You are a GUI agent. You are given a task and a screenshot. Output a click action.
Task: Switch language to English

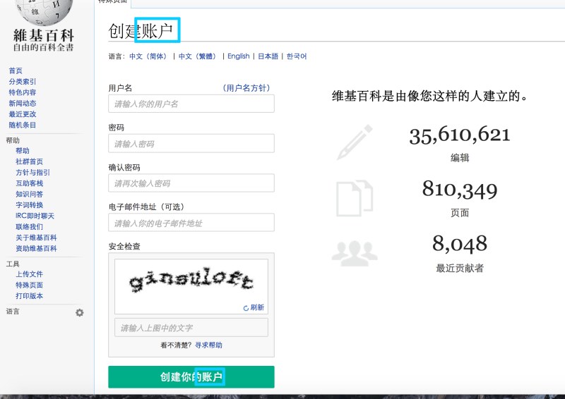pyautogui.click(x=239, y=56)
